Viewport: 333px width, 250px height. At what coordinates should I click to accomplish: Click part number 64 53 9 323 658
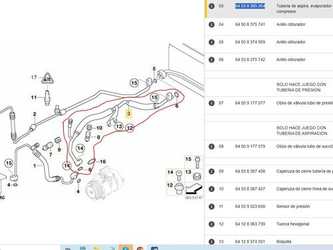click(x=250, y=207)
